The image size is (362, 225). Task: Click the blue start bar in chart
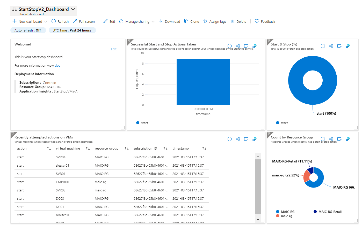pyautogui.click(x=203, y=82)
